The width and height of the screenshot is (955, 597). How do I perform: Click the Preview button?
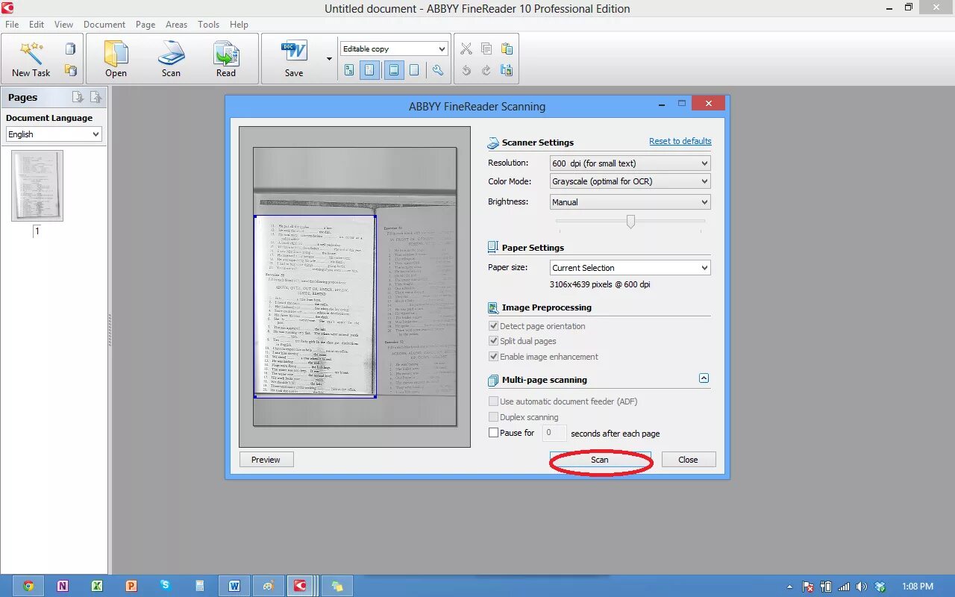266,460
